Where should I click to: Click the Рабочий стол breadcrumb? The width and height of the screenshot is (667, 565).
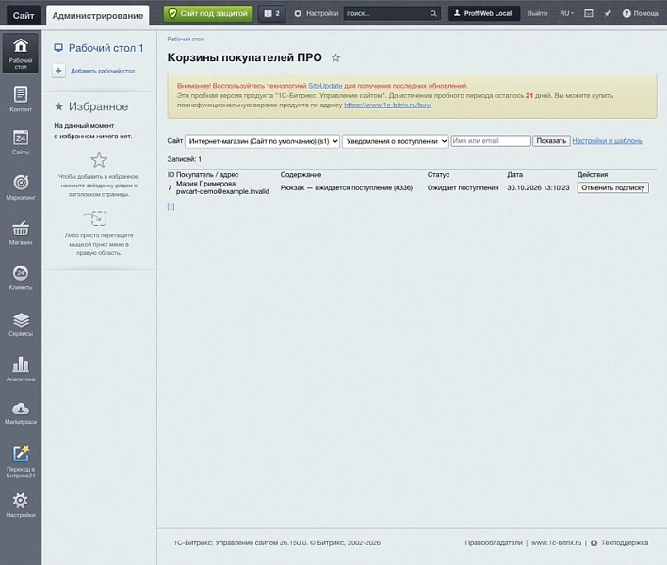point(186,40)
